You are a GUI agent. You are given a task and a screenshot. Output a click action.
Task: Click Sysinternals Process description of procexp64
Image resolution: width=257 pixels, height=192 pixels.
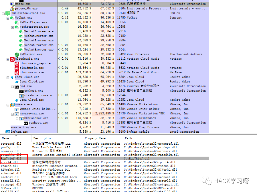tap(147, 9)
